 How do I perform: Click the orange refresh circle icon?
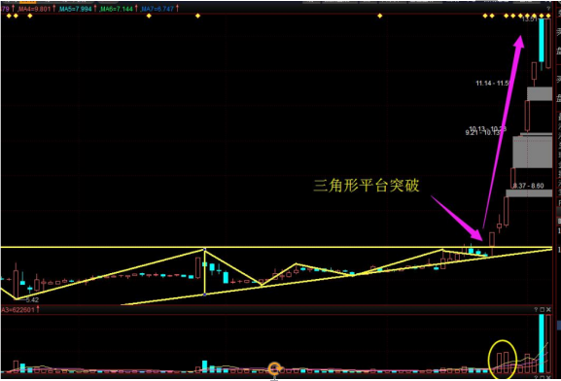(275, 368)
